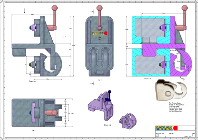Click the pink ball knob in the side view
The width and height of the screenshot is (198, 140).
pos(55,8)
